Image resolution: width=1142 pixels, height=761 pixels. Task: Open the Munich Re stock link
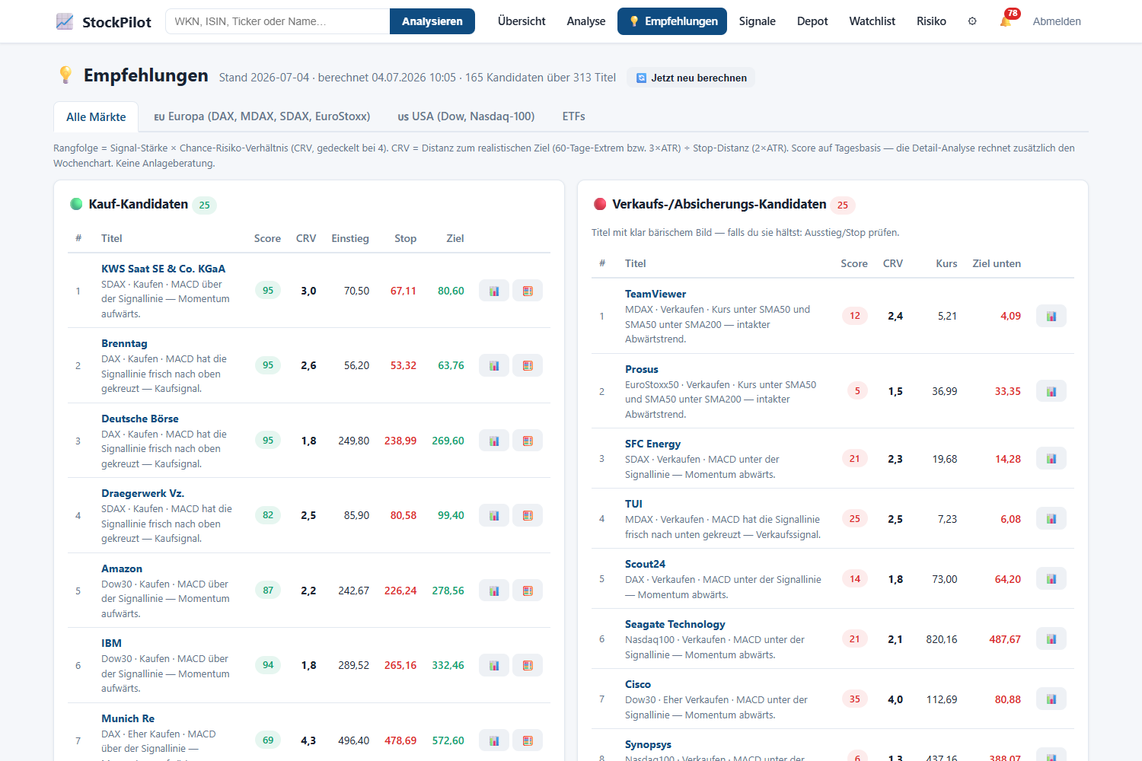[128, 718]
